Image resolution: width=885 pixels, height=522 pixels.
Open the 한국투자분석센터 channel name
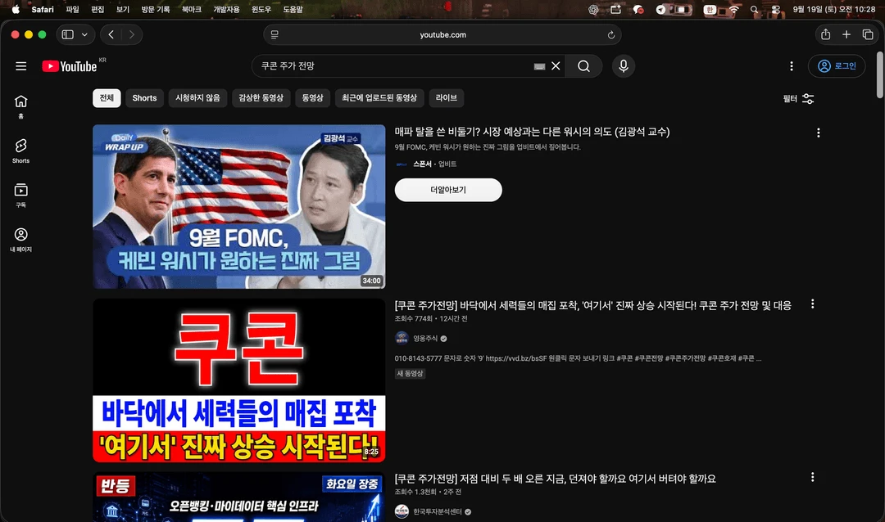438,512
